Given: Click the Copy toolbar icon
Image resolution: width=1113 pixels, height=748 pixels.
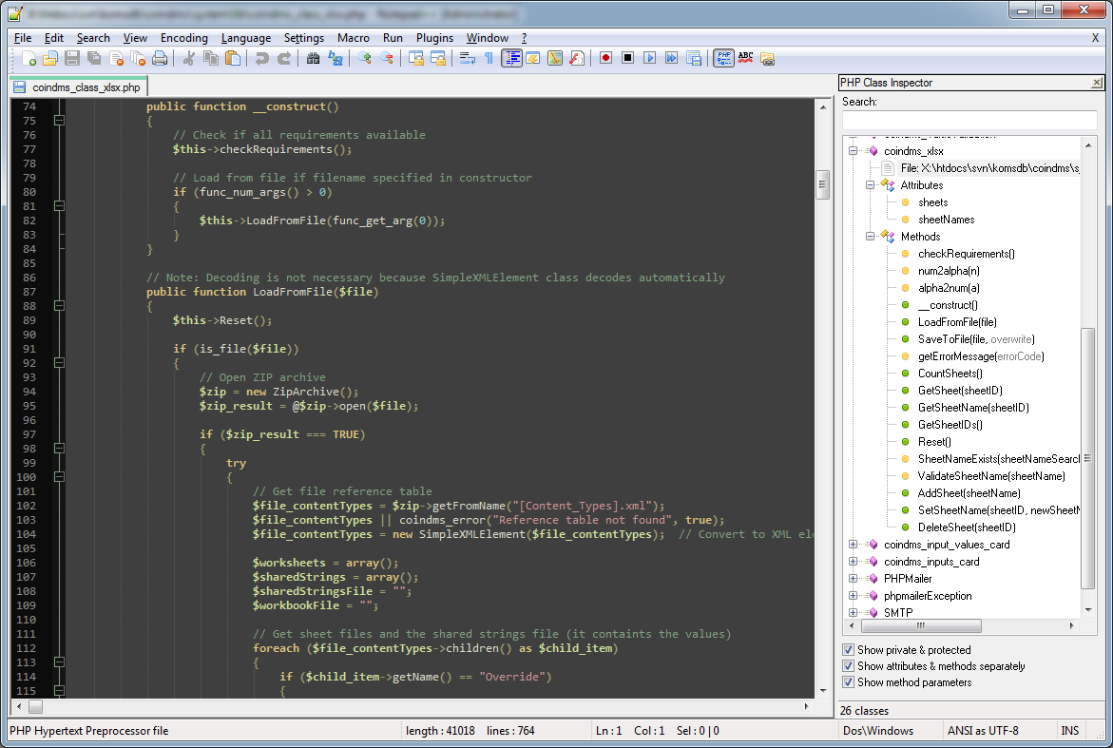Looking at the screenshot, I should pos(211,59).
